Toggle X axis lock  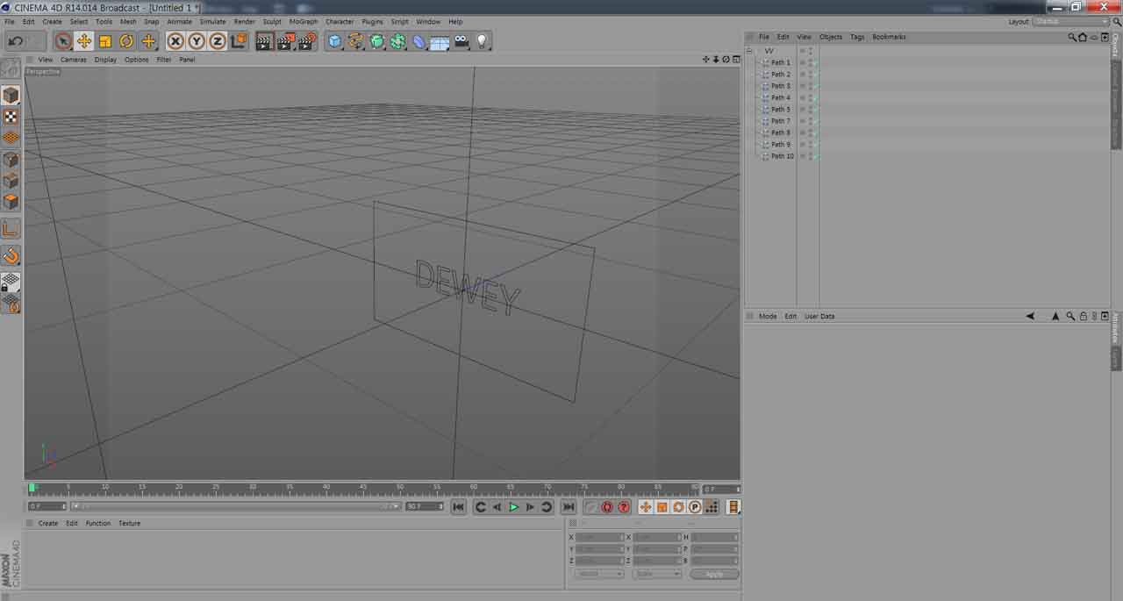coord(175,41)
